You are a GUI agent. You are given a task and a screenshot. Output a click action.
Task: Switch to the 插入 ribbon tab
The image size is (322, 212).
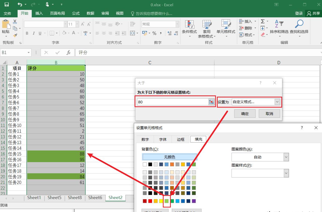39,13
